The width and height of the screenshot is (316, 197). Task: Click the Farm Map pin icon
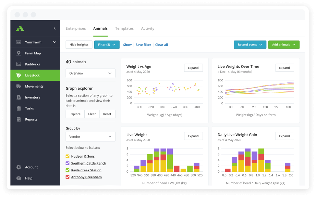pos(19,53)
